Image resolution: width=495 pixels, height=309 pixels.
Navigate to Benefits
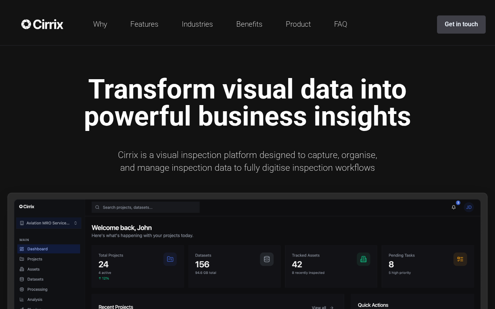[x=249, y=24]
